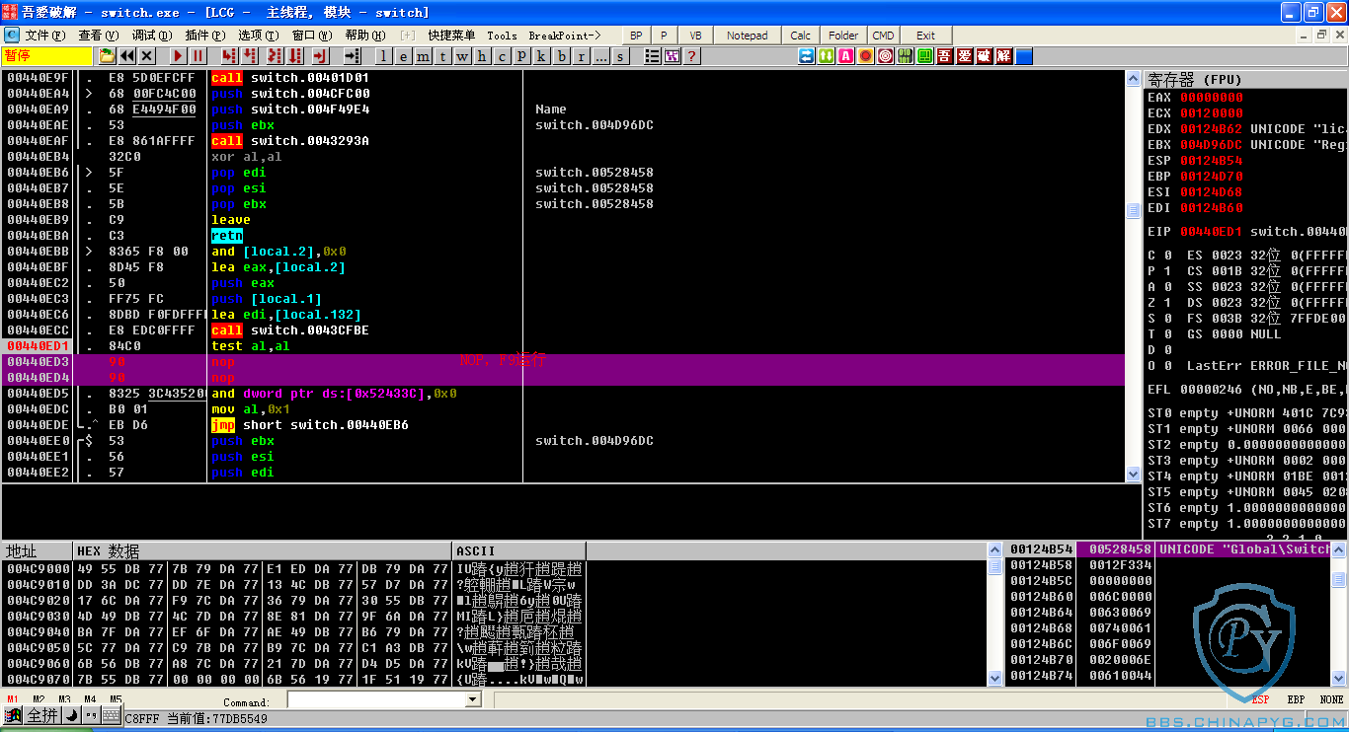Open Handles window with 'h' button
Viewport: 1349px width, 732px height.
(482, 56)
